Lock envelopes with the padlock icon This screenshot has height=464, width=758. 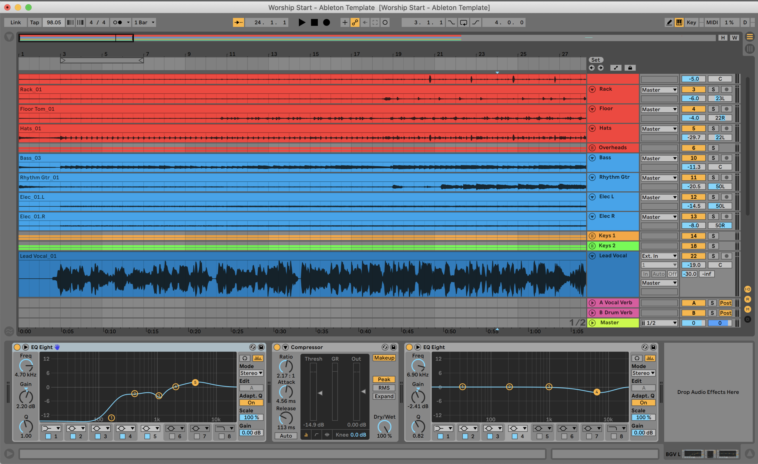pyautogui.click(x=630, y=68)
